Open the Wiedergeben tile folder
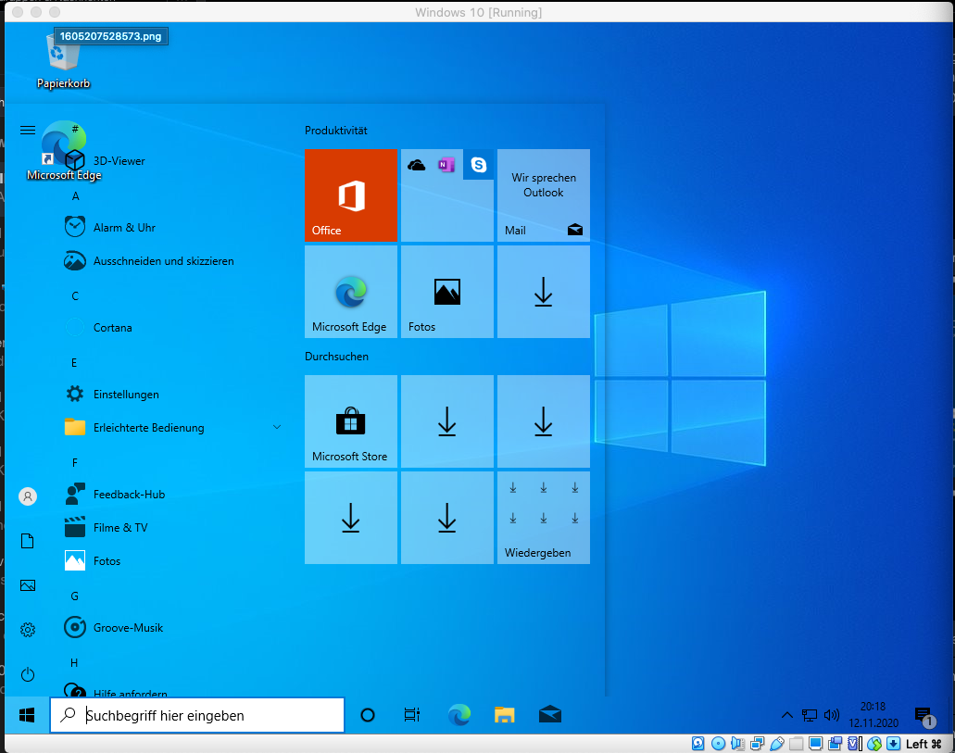This screenshot has height=753, width=955. tap(544, 517)
